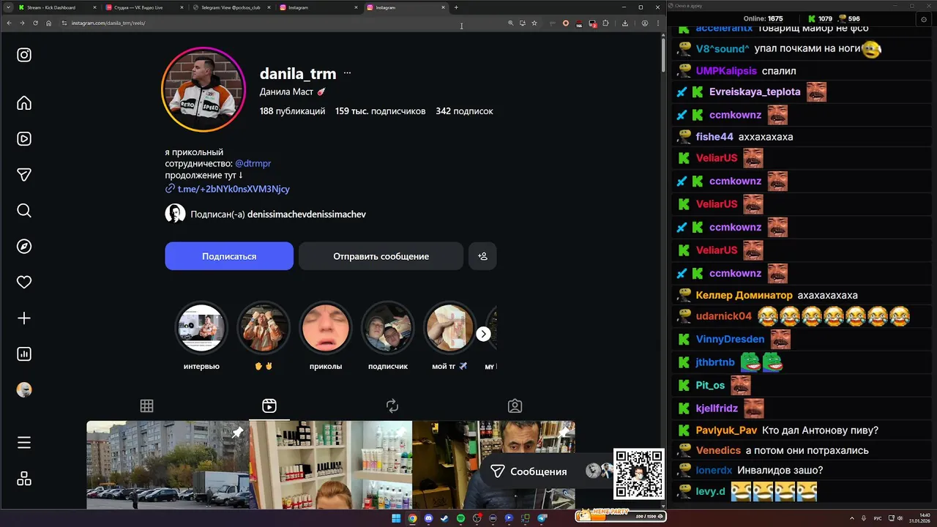Open the reel showing store shelves

point(331,465)
